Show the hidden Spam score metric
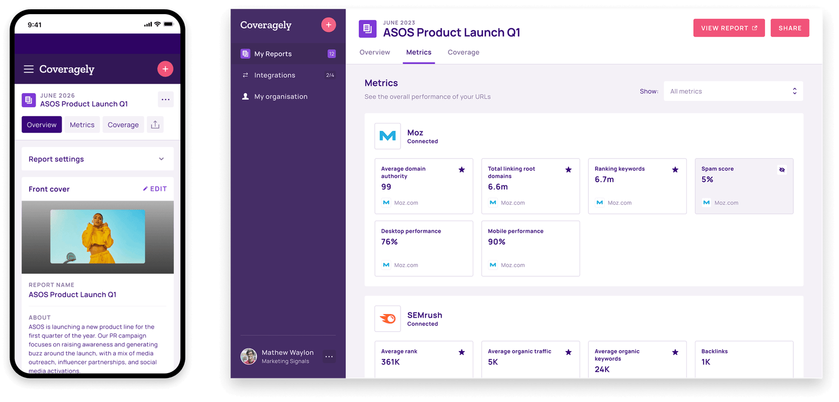 (782, 170)
